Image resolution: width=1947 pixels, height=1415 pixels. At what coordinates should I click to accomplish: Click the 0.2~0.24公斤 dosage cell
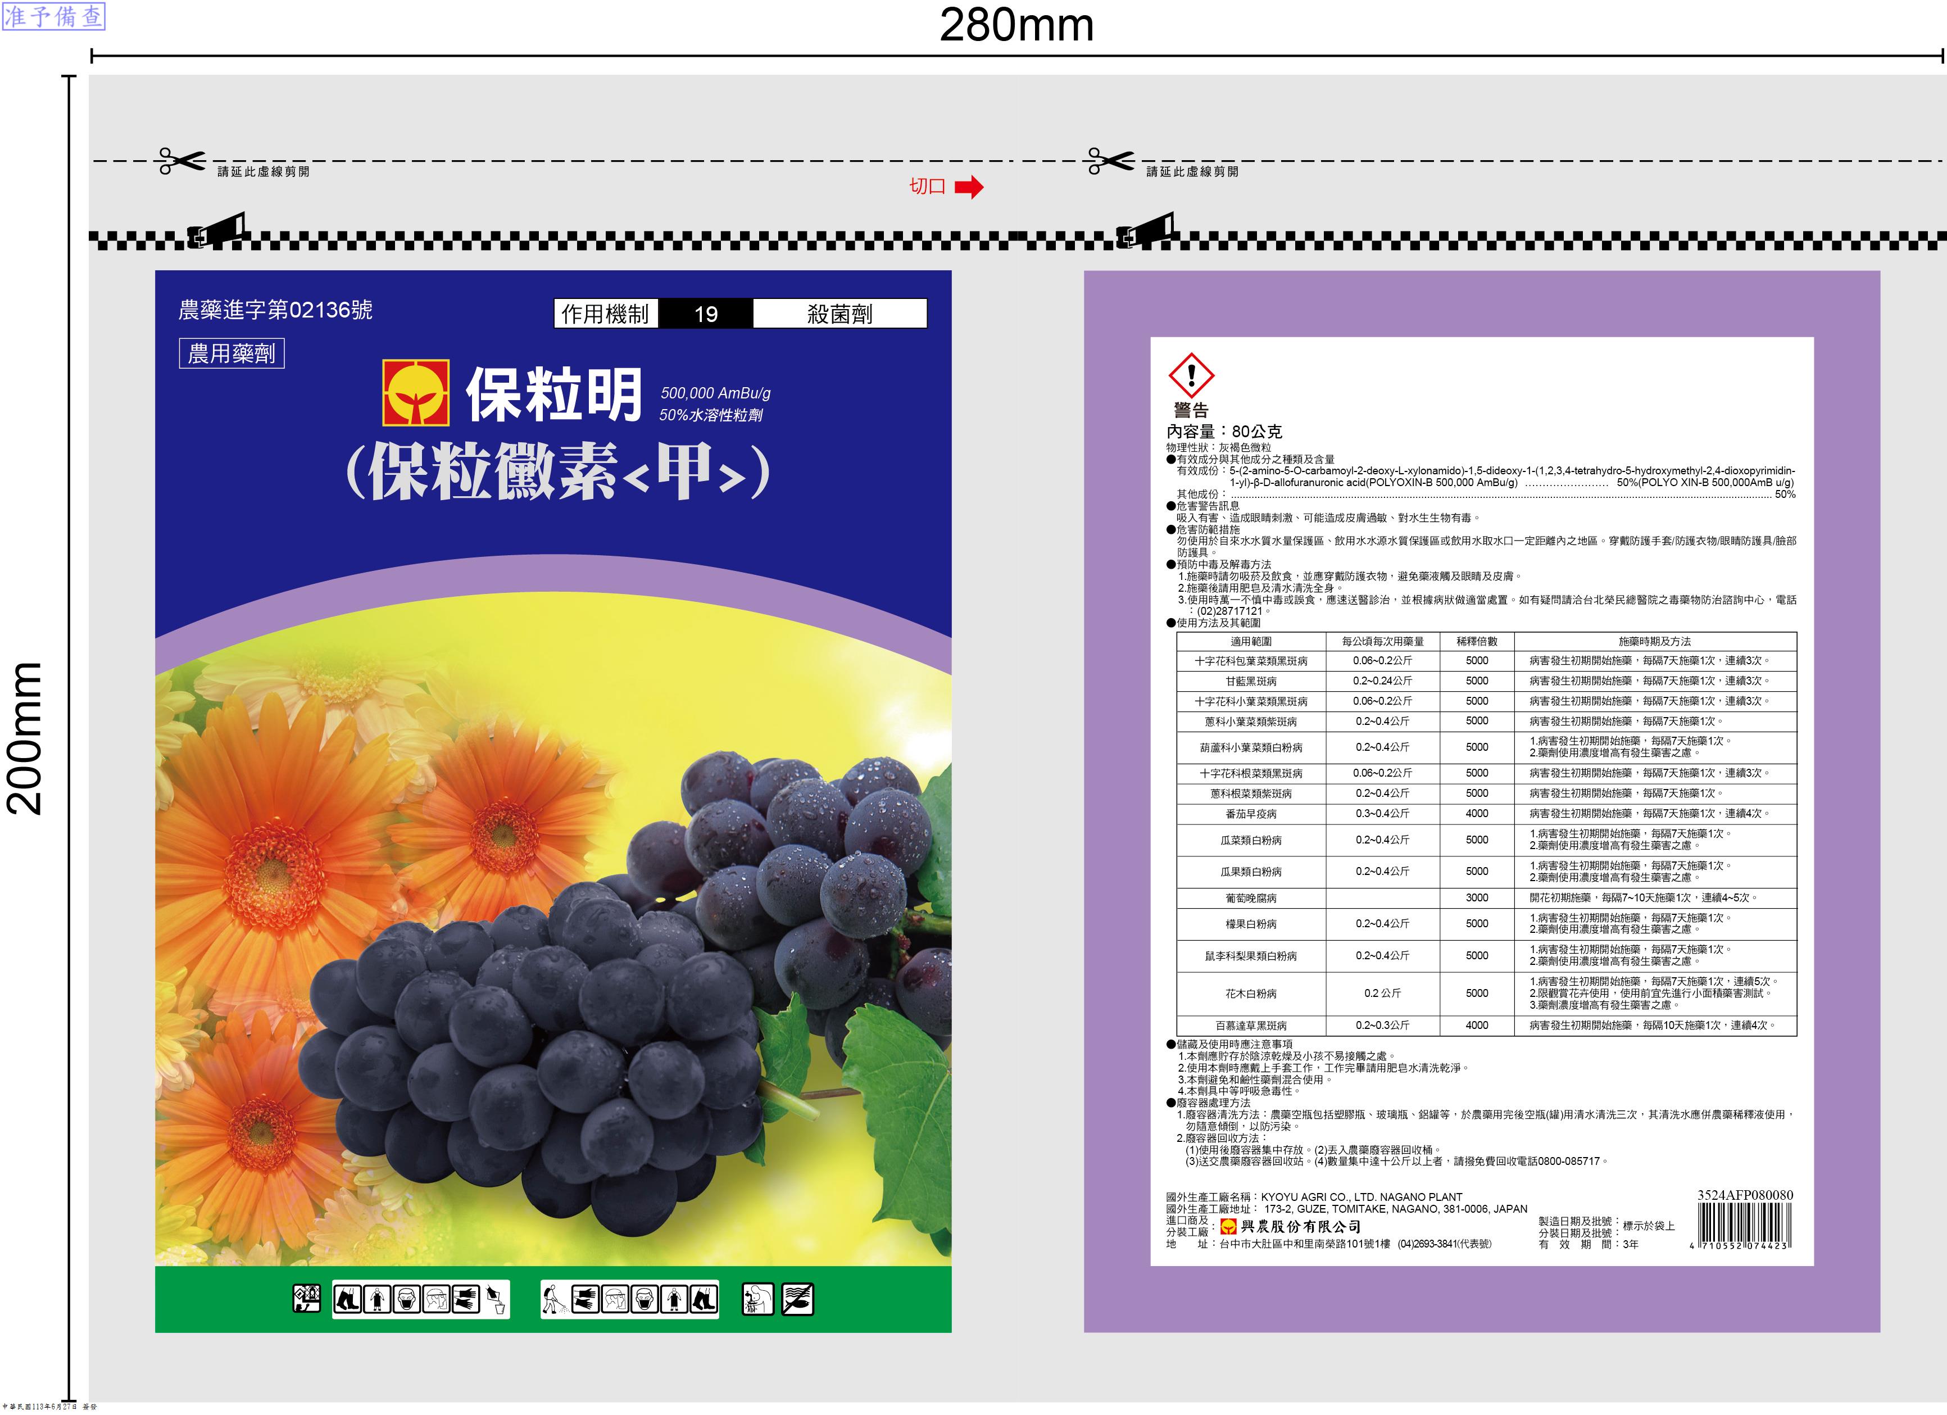tap(1382, 681)
